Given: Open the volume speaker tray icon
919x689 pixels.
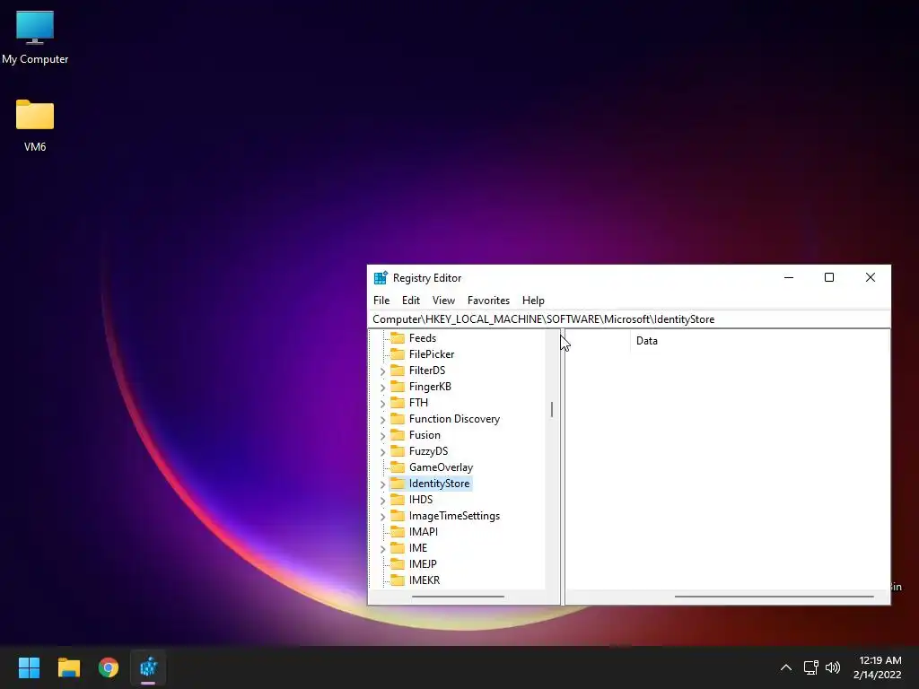Looking at the screenshot, I should click(x=832, y=667).
